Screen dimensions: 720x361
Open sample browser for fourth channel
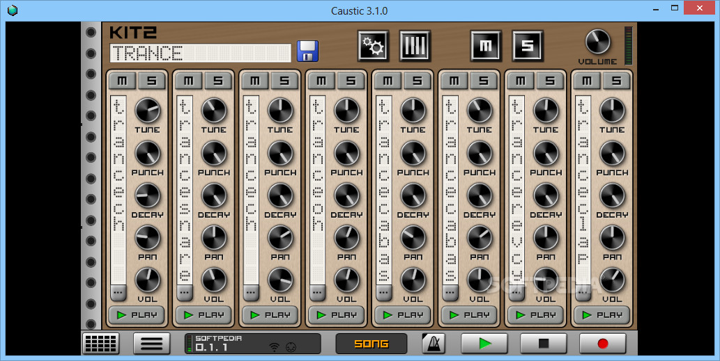click(x=318, y=292)
